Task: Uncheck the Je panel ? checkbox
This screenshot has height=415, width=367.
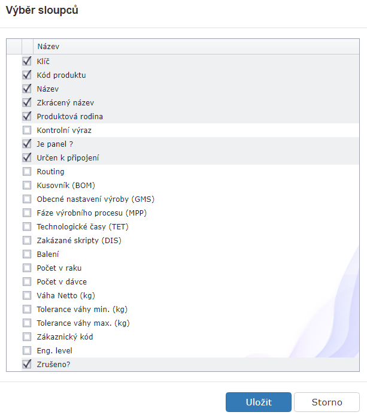Action: pos(26,144)
